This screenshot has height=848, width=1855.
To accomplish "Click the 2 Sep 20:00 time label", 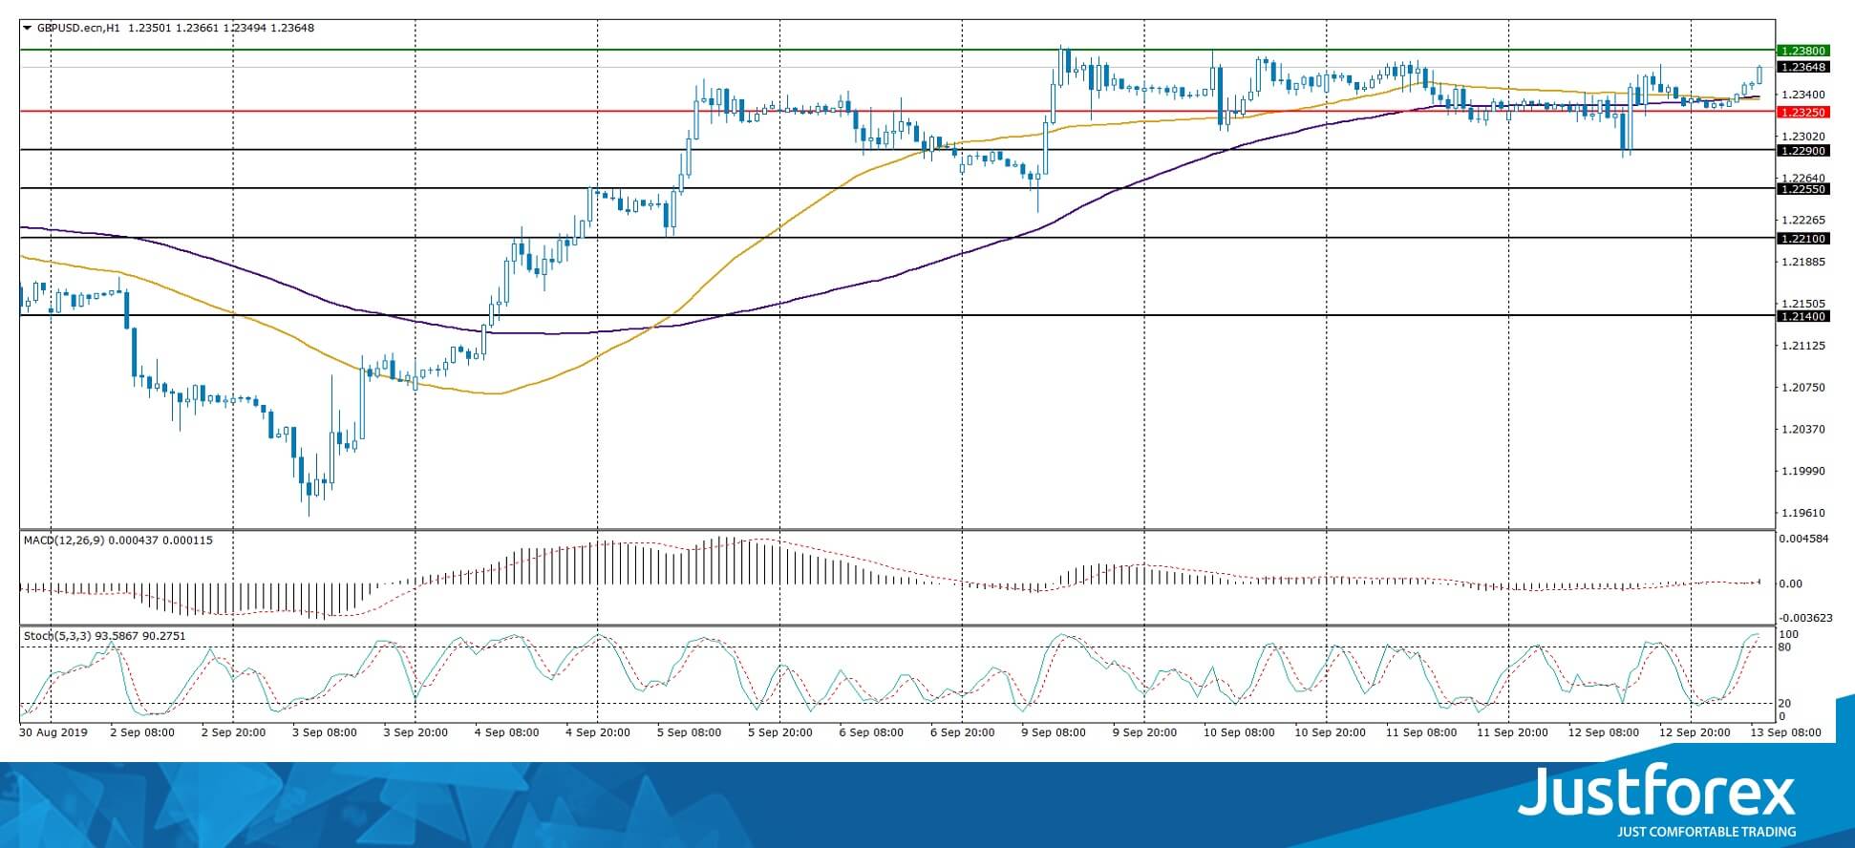I will pyautogui.click(x=234, y=733).
